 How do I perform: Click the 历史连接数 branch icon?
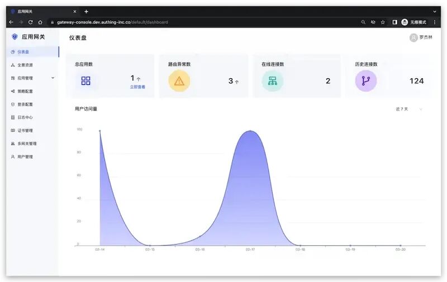click(366, 81)
